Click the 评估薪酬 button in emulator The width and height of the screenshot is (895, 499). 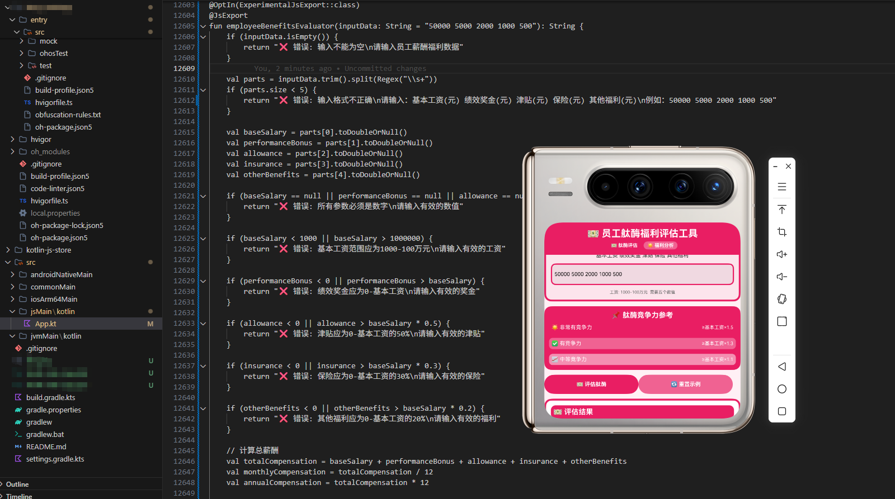tap(591, 384)
